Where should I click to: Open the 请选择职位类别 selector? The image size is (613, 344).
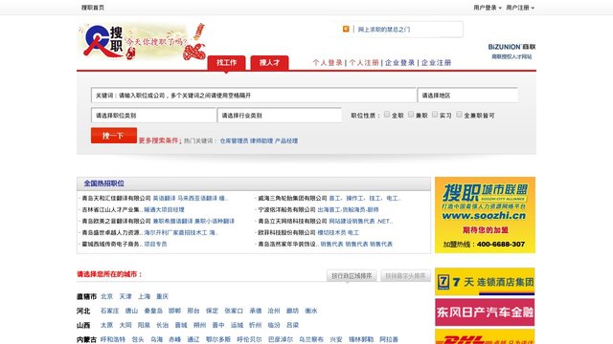click(x=153, y=116)
